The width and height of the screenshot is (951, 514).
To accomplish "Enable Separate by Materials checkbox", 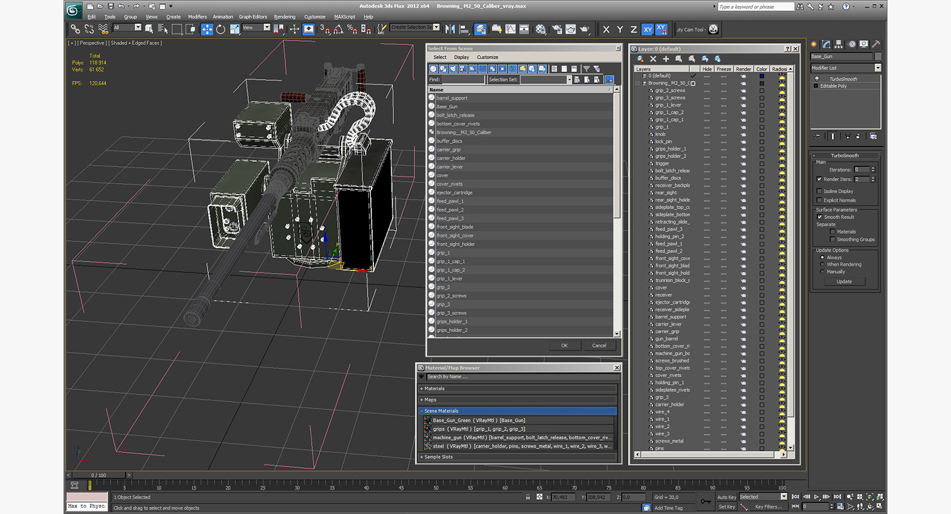I will point(833,231).
